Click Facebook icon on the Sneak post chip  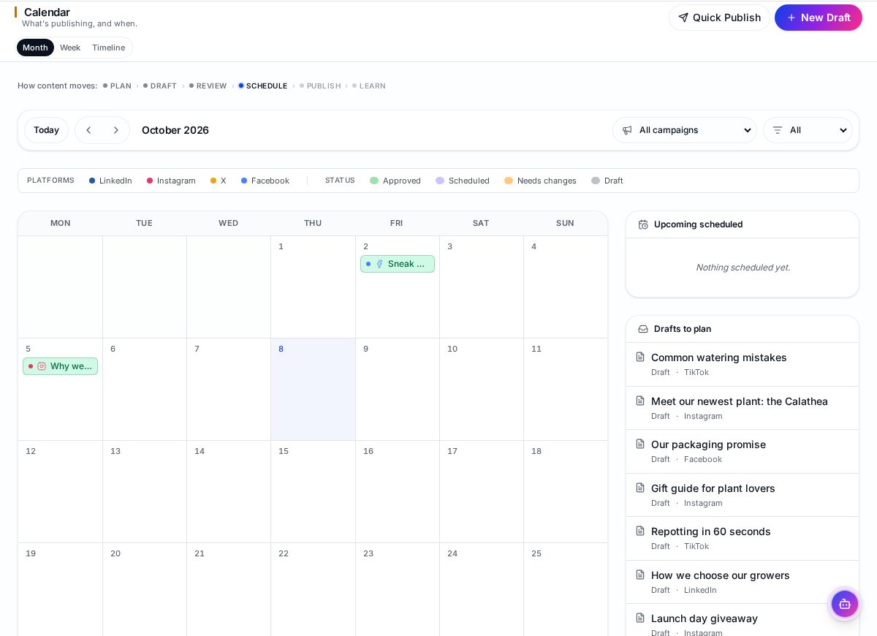pos(379,264)
